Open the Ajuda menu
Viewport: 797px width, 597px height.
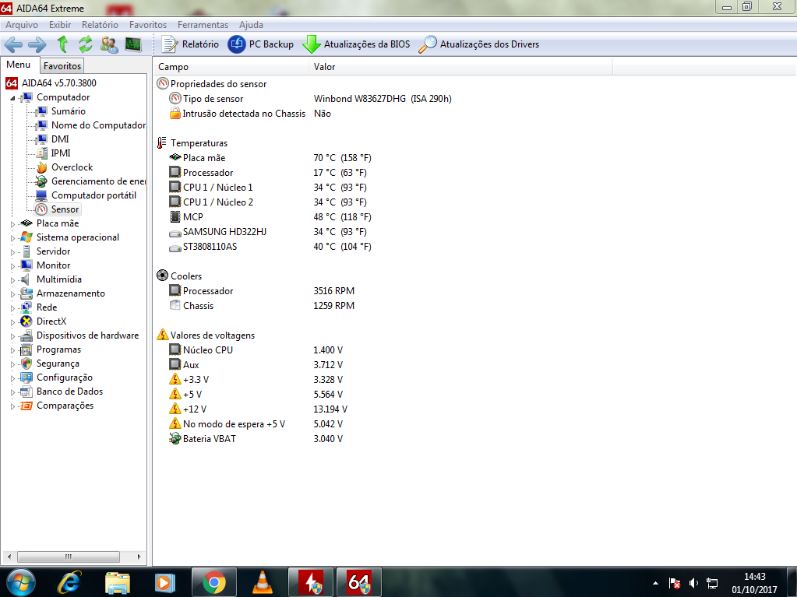251,25
